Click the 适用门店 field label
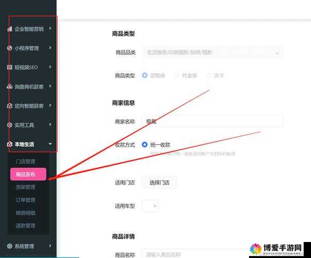The image size is (311, 258). pos(125,183)
